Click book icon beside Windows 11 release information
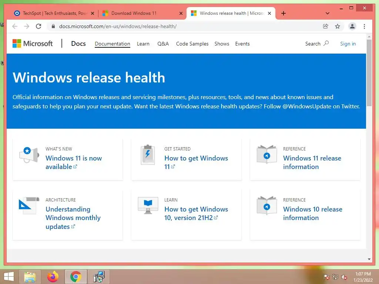The image size is (379, 284). (266, 155)
